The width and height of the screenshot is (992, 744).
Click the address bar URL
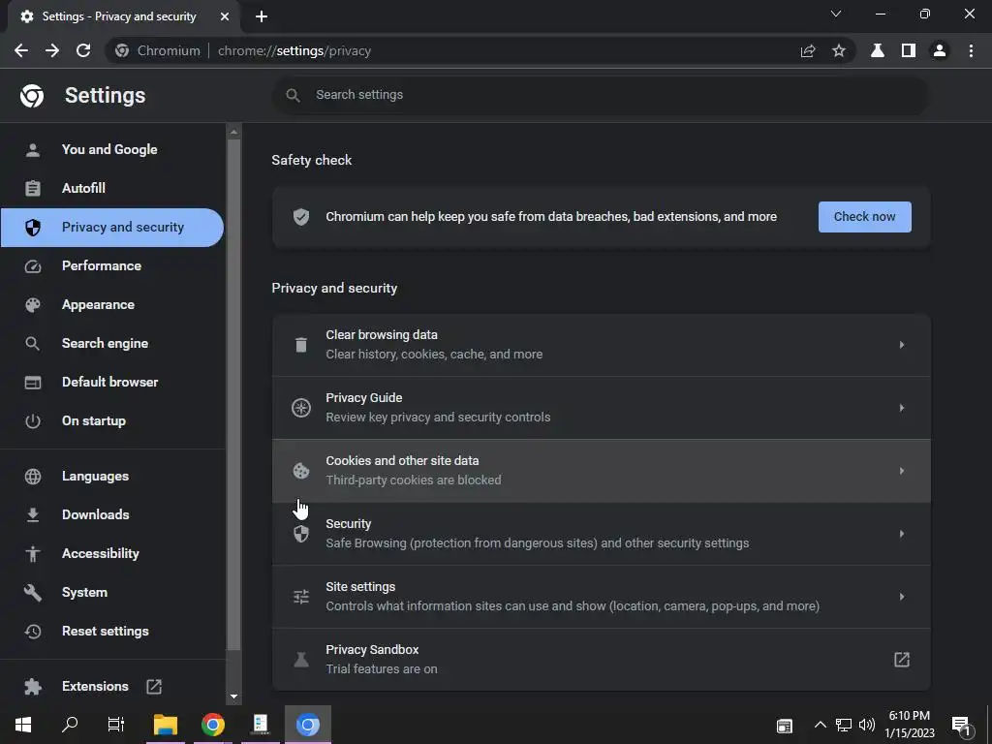coord(294,50)
